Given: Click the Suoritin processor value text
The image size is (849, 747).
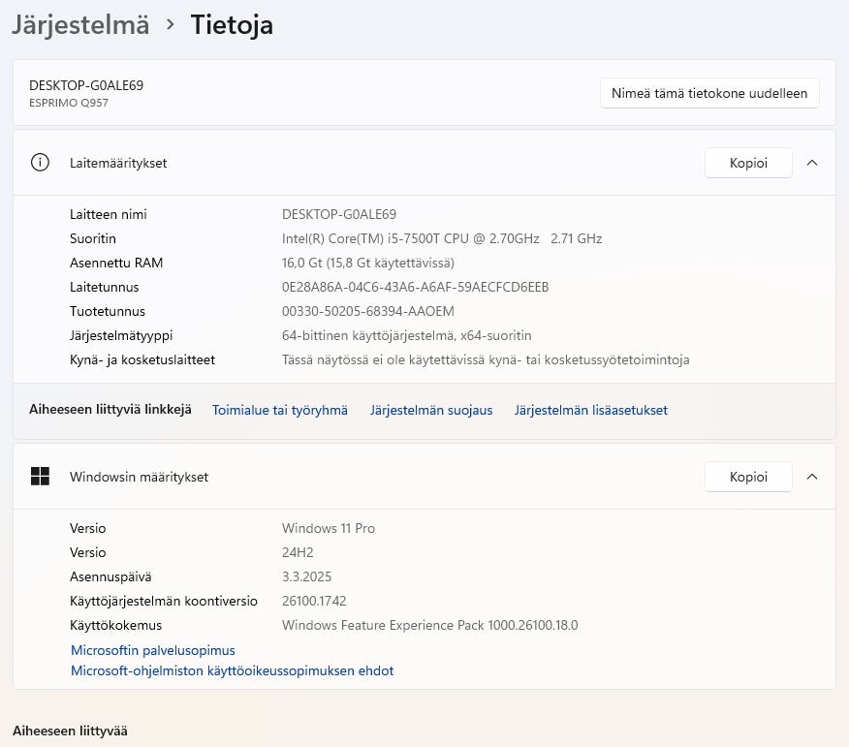Looking at the screenshot, I should (x=442, y=238).
